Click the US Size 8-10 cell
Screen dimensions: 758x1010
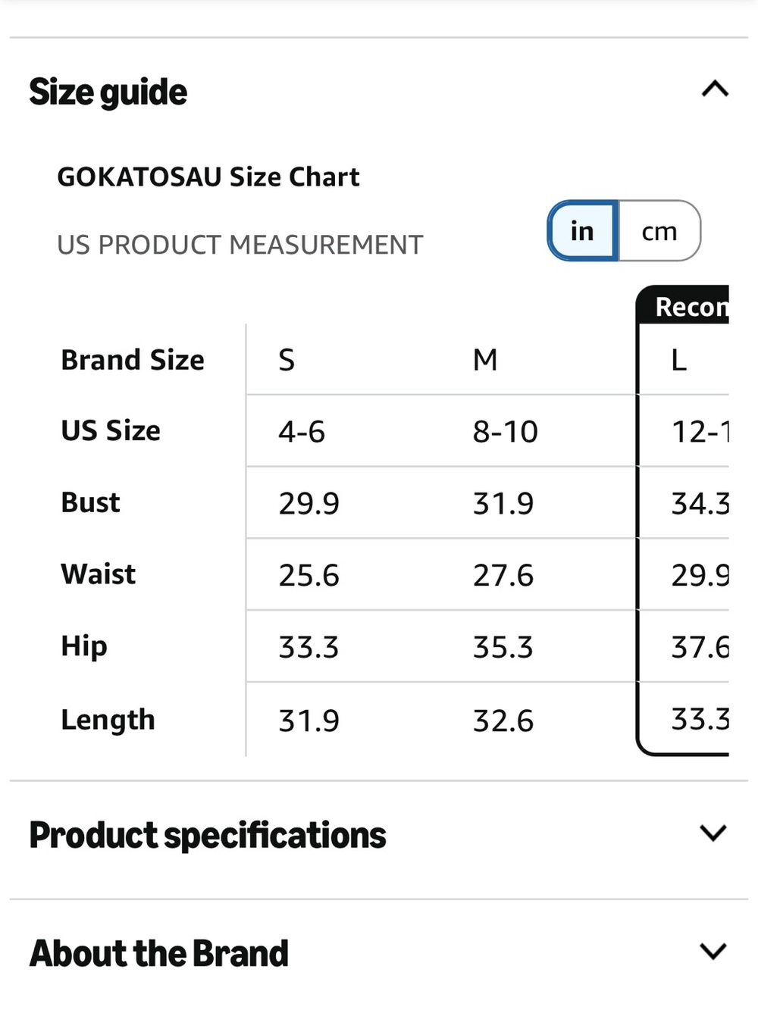coord(506,432)
